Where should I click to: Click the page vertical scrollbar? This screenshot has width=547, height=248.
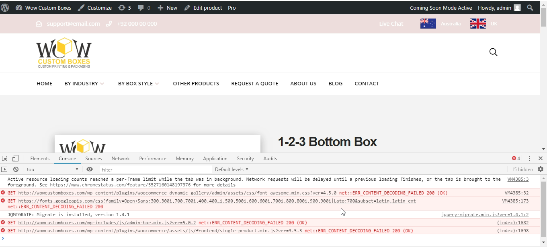point(543,81)
